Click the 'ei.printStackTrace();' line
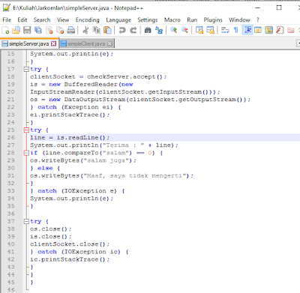The image size is (300, 293). (x=70, y=115)
